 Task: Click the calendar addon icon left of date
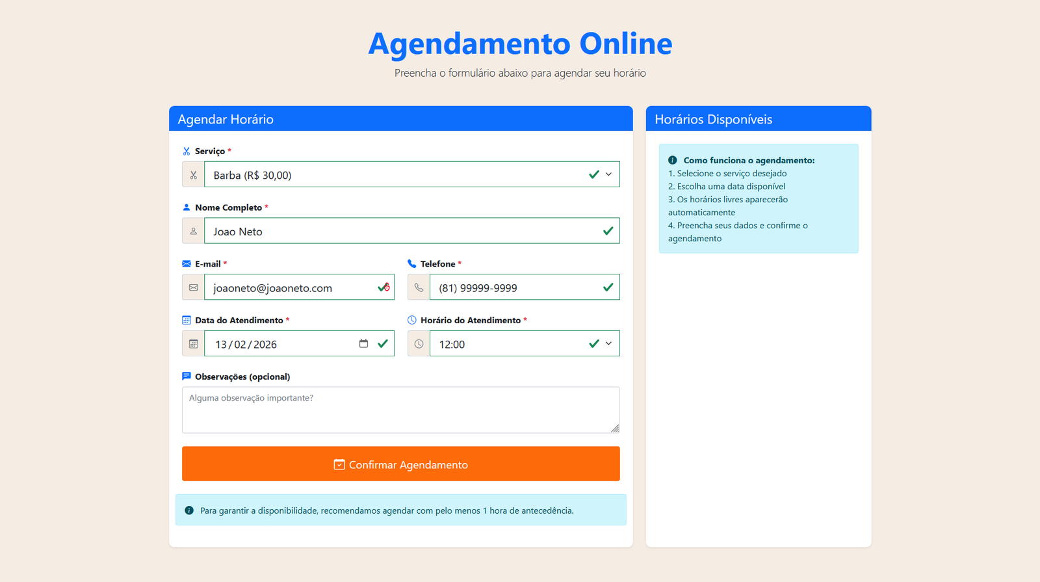[x=193, y=344]
